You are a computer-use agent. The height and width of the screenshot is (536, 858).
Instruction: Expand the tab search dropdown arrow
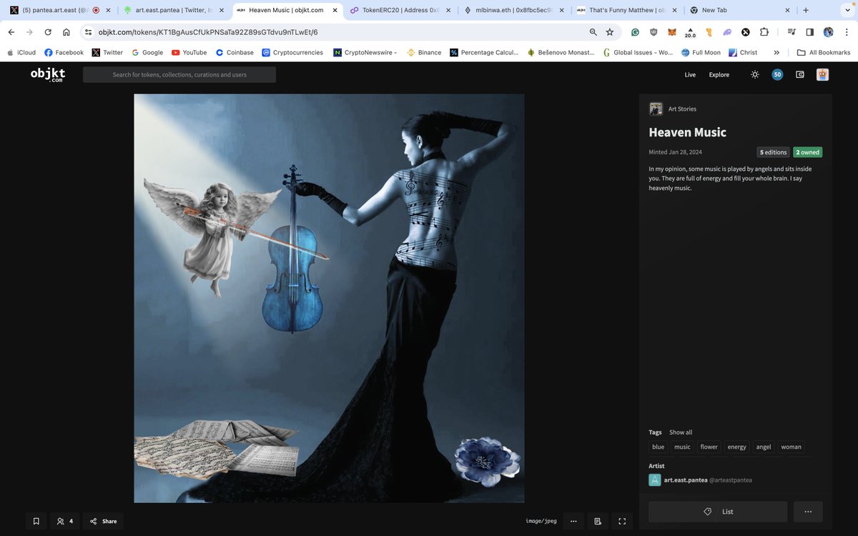(x=847, y=11)
